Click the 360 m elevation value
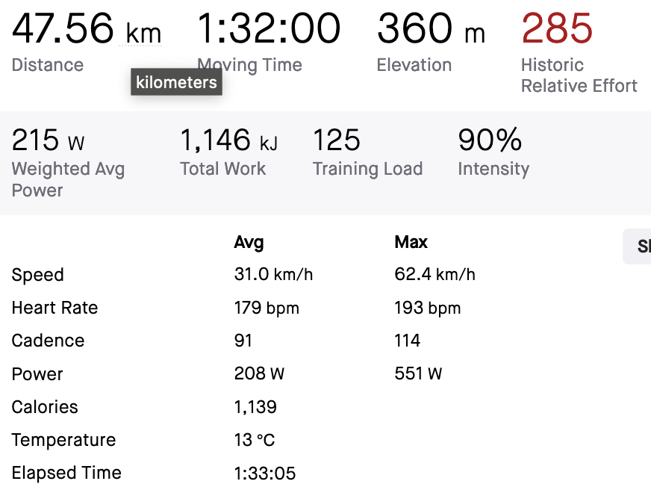The height and width of the screenshot is (487, 651). (431, 29)
